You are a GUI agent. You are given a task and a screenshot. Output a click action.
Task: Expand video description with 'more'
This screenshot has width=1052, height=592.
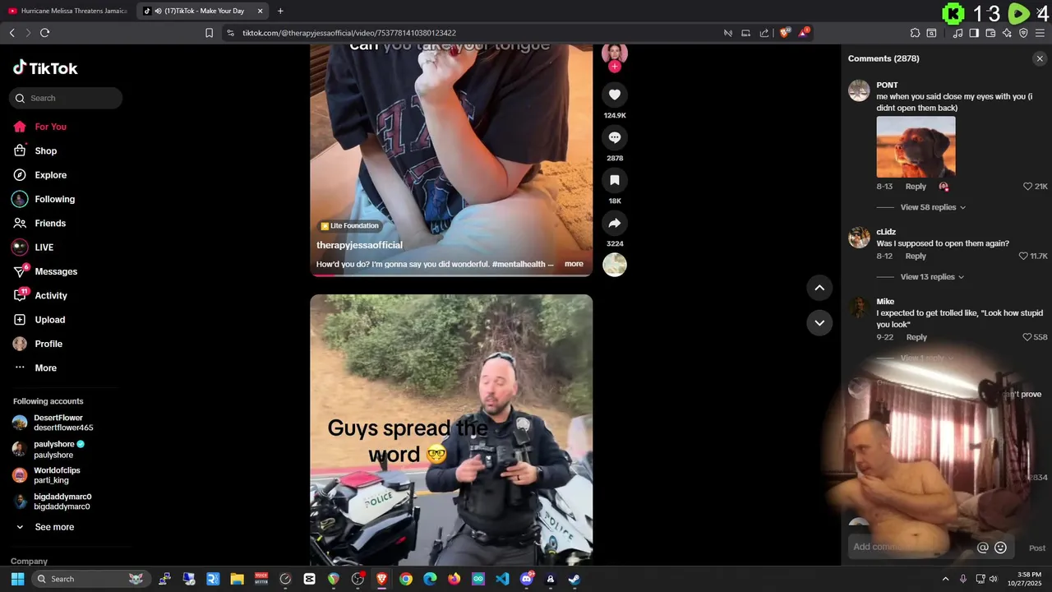click(x=574, y=264)
